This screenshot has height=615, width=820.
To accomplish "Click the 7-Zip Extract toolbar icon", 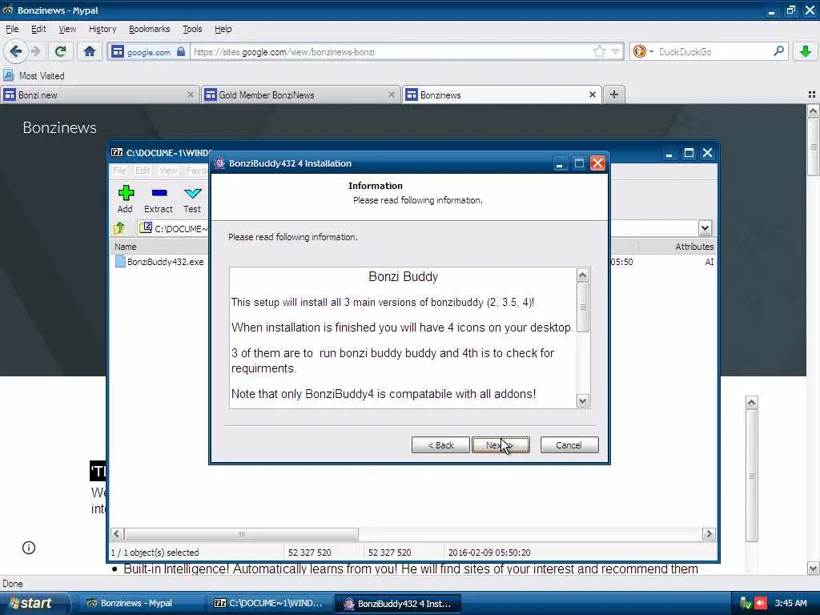I will pyautogui.click(x=159, y=199).
